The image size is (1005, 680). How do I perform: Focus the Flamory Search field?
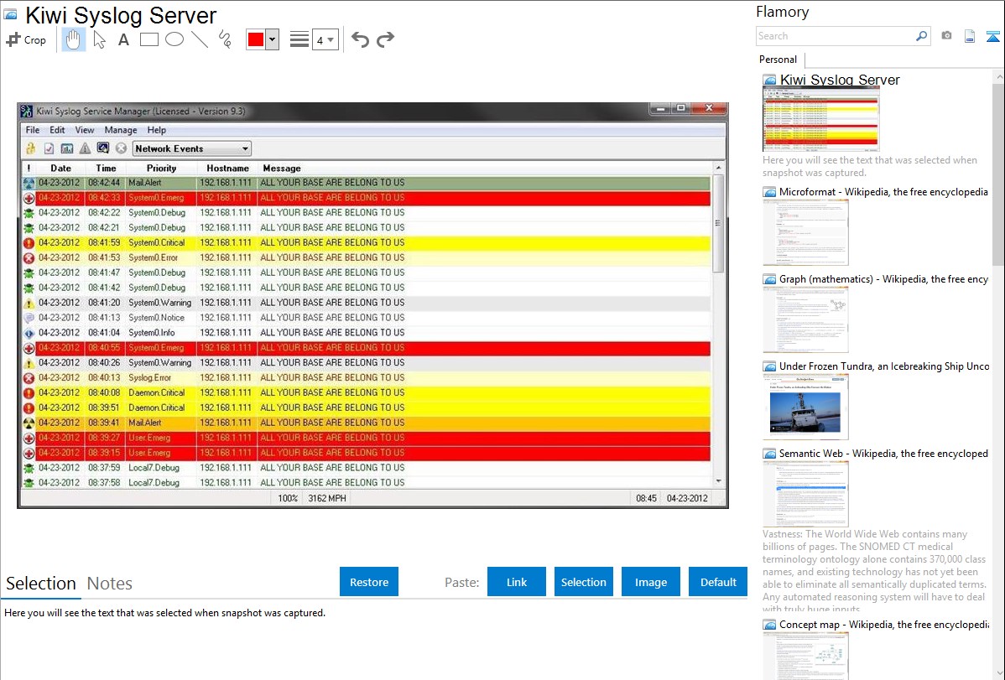(x=836, y=36)
